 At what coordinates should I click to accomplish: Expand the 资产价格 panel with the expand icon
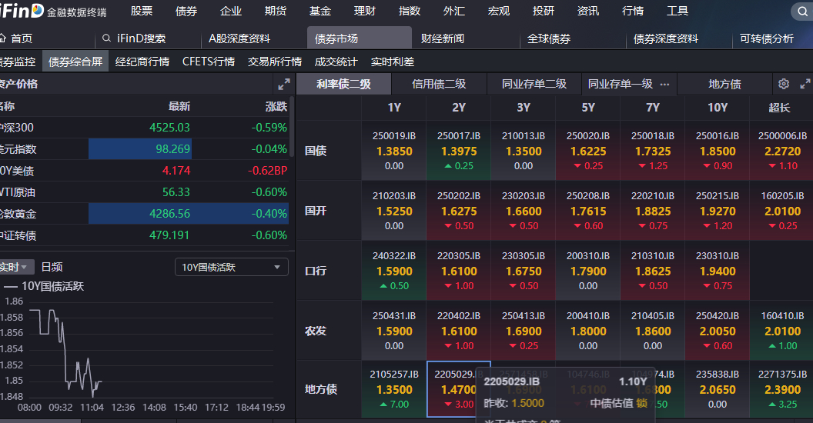[x=283, y=85]
